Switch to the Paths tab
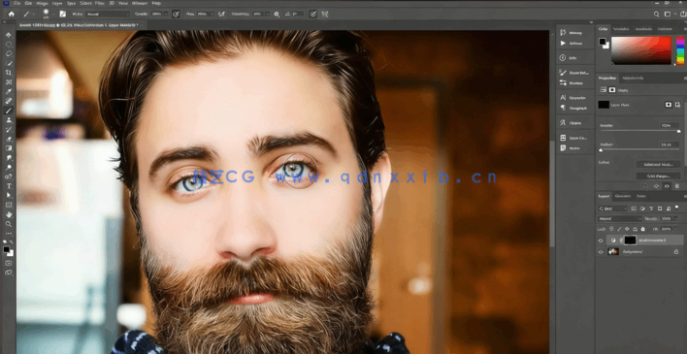Screen dimensions: 687x354 point(641,196)
